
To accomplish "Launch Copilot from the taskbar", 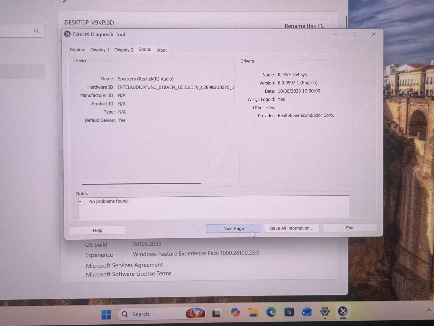I will coord(235,312).
